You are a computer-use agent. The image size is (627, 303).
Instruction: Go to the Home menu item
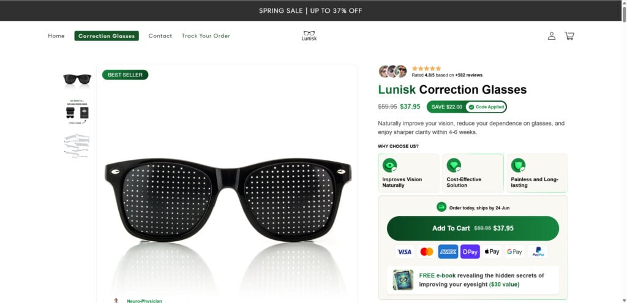(x=56, y=36)
